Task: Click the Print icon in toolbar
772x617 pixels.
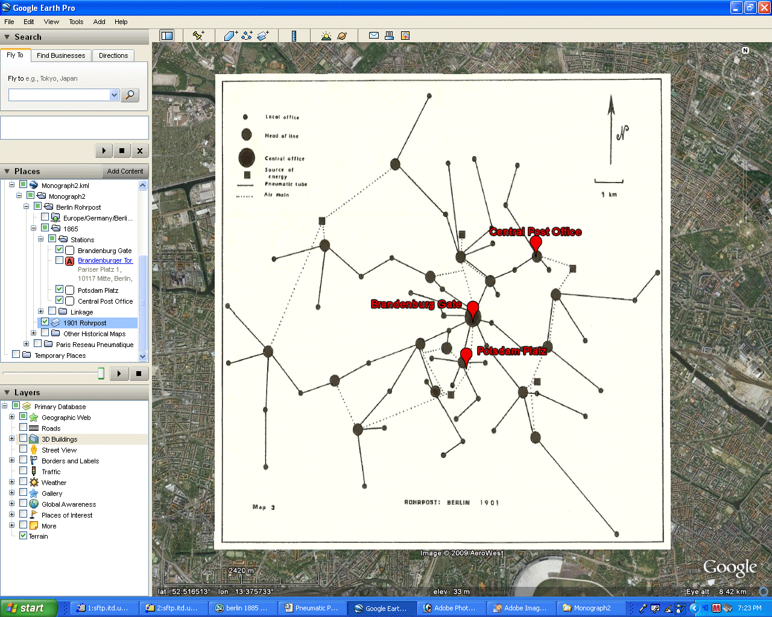Action: click(x=390, y=36)
